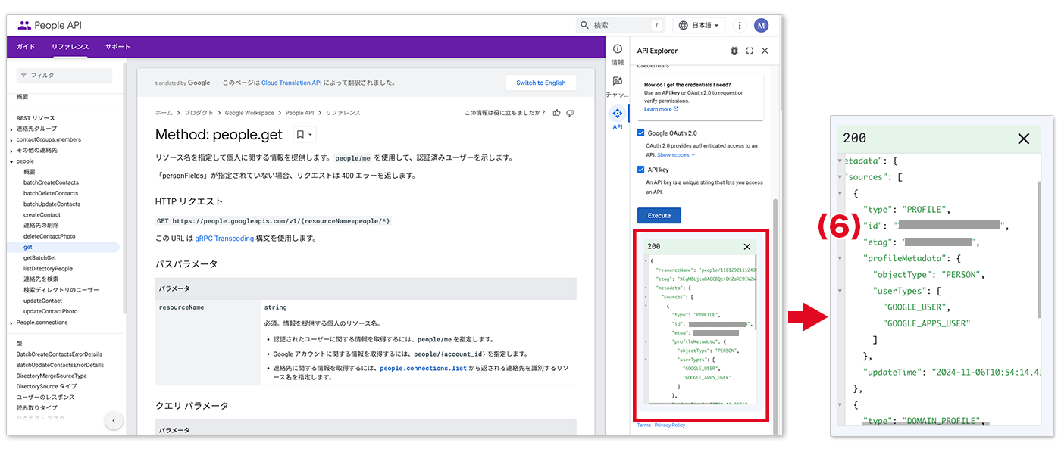1061x449 pixels.
Task: Collapse the userTypes node in enlarged response
Action: [840, 291]
